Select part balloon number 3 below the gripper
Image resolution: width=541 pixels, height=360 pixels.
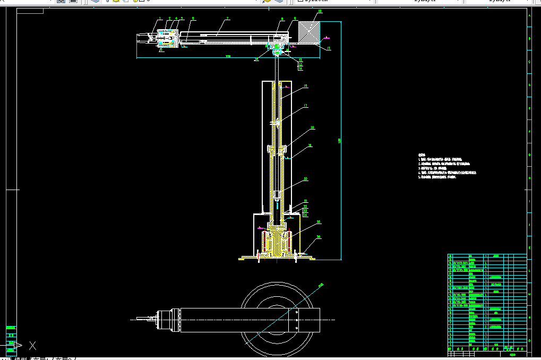click(x=161, y=50)
